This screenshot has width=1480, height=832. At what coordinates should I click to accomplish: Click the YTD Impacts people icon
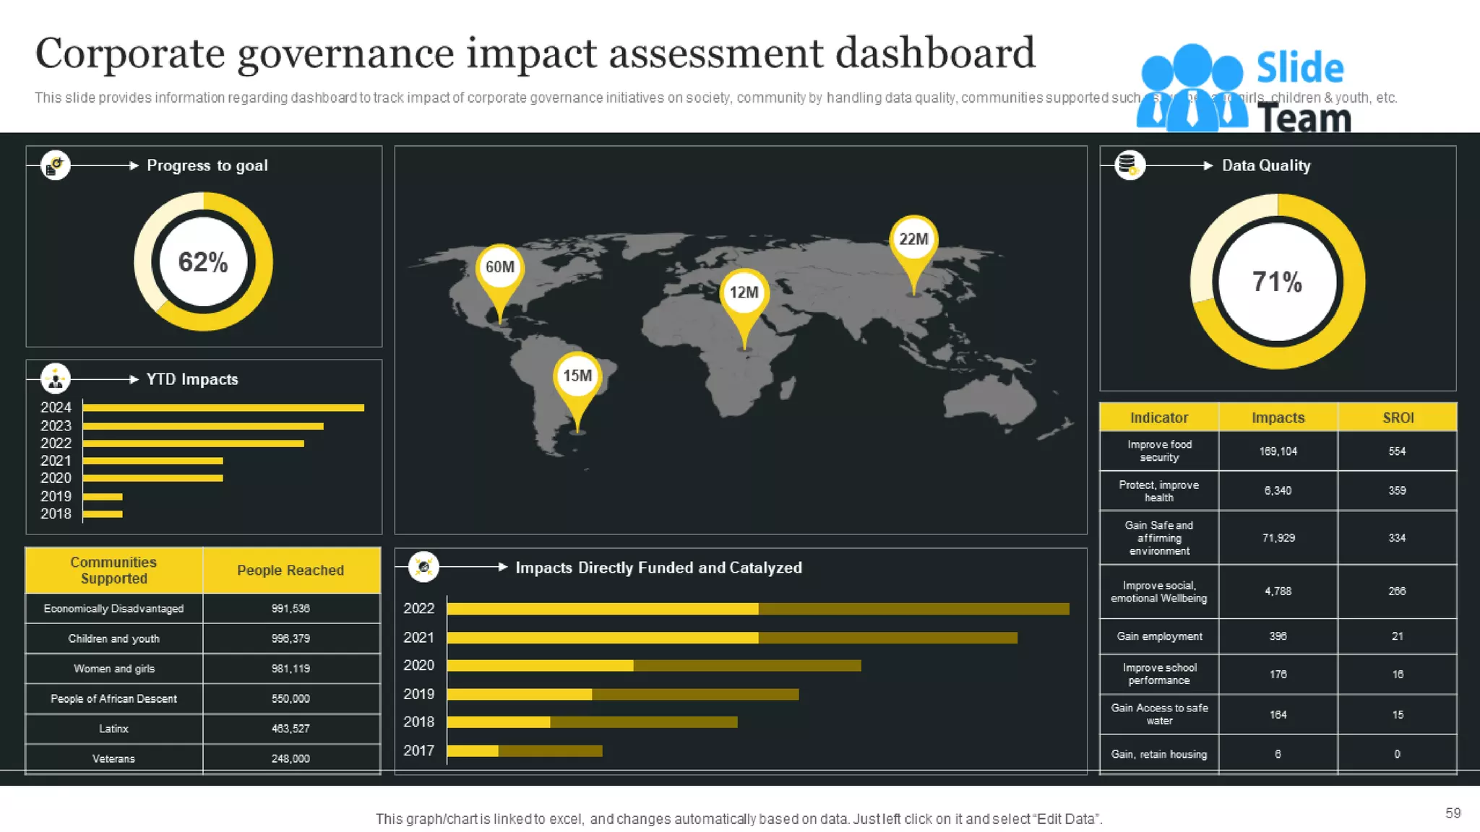click(x=55, y=378)
